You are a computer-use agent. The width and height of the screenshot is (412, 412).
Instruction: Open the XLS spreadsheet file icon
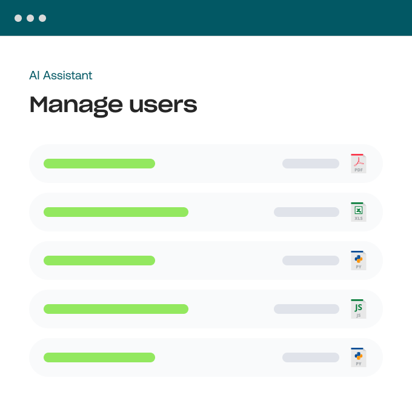(x=359, y=212)
